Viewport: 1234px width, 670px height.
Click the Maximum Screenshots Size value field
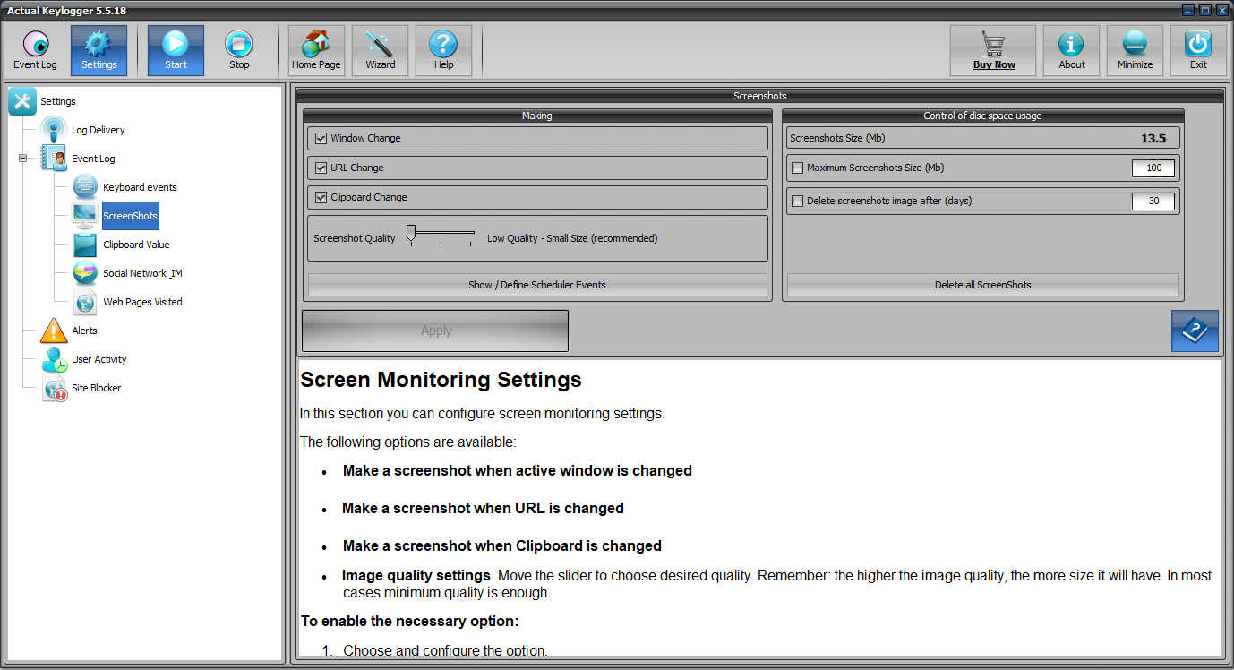click(1153, 167)
